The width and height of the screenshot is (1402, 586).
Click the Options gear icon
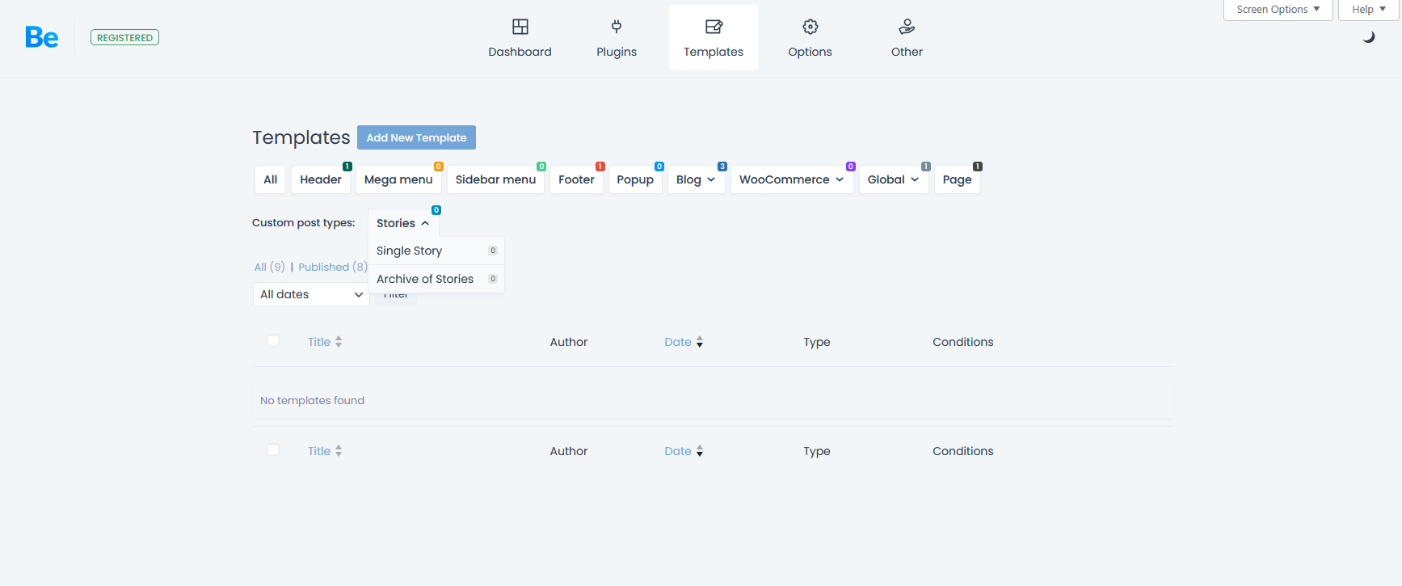point(810,27)
